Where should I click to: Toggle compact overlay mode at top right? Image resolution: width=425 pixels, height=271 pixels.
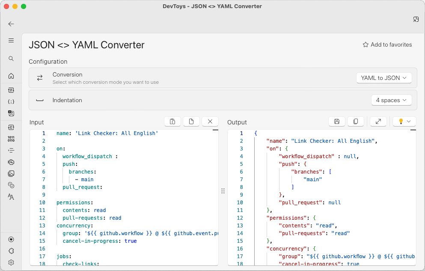point(416,19)
